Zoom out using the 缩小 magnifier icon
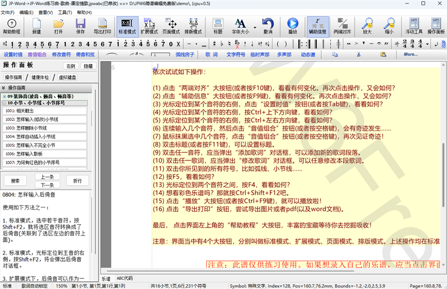The image size is (447, 289). tap(389, 26)
